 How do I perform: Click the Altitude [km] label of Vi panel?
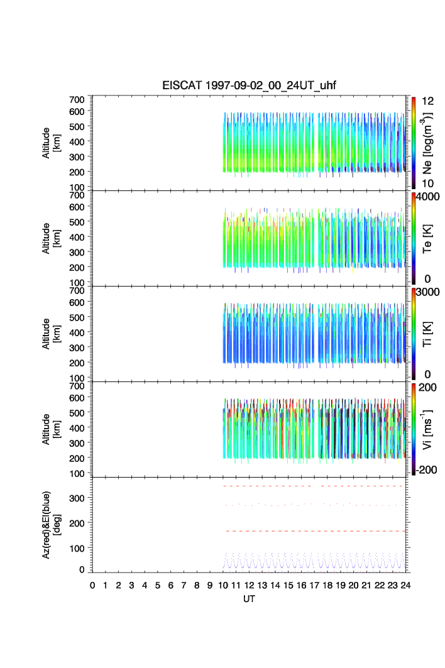click(x=51, y=429)
